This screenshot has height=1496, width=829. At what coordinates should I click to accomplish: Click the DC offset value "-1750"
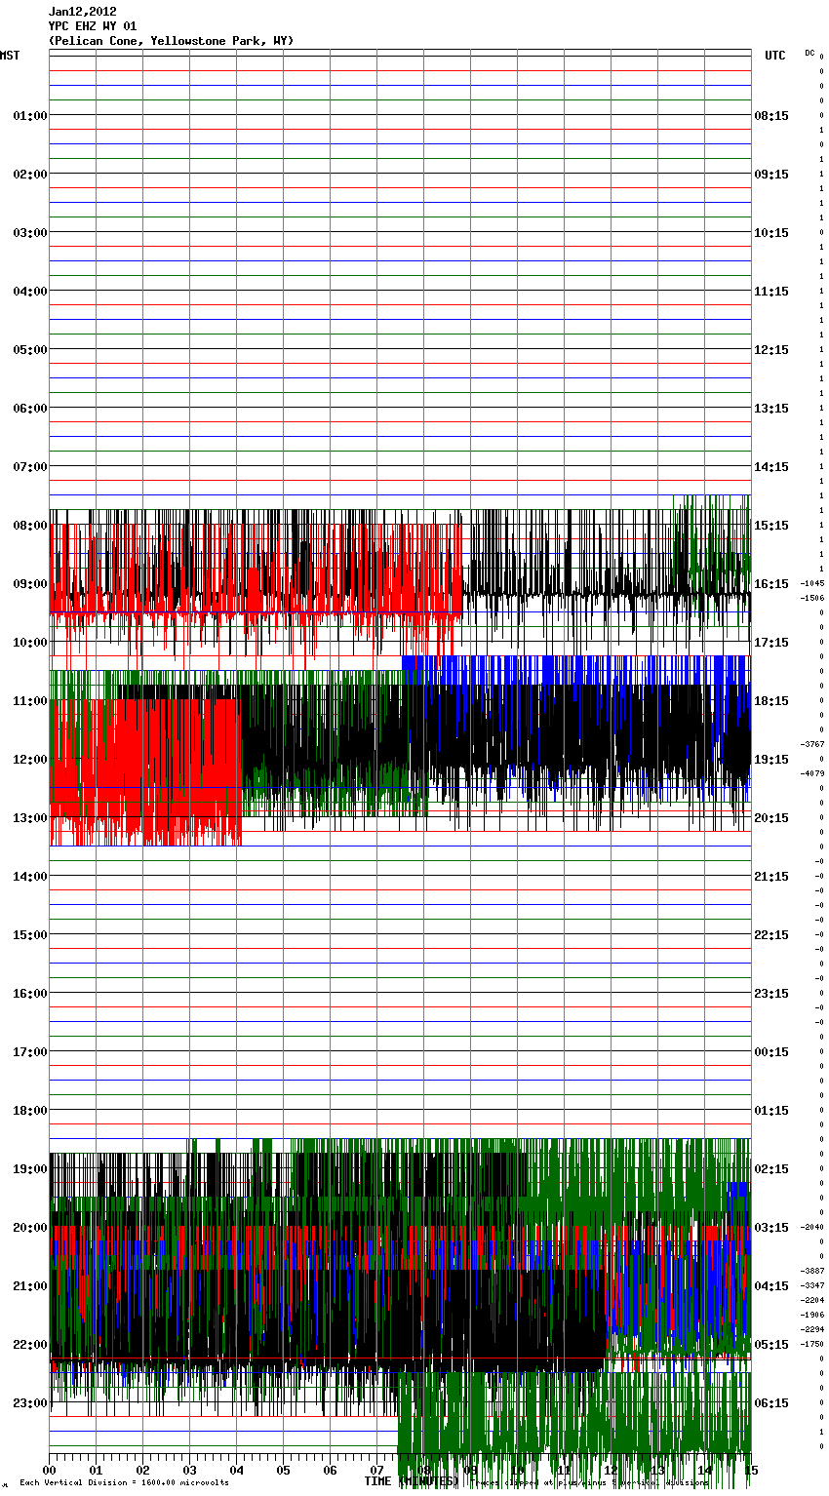point(812,1344)
